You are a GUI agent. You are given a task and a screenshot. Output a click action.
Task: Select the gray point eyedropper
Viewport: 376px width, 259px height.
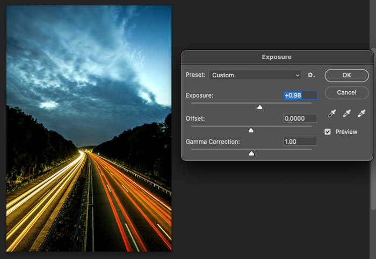tap(347, 114)
